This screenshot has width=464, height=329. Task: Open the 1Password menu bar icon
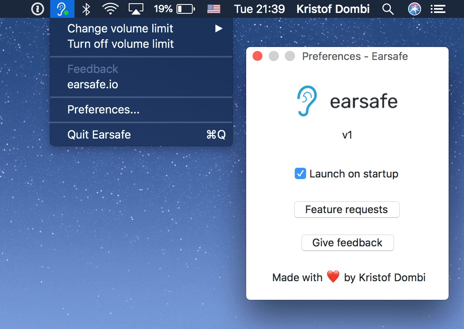pos(38,9)
